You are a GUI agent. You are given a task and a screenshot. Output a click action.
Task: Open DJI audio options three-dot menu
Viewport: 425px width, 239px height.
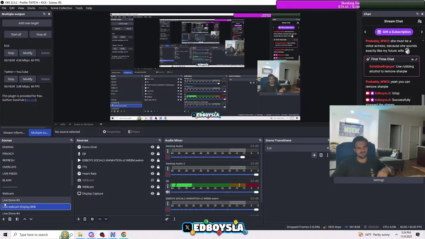pos(168,186)
